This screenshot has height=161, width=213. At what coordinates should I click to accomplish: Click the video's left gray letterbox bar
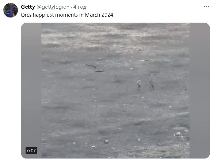click(31, 91)
